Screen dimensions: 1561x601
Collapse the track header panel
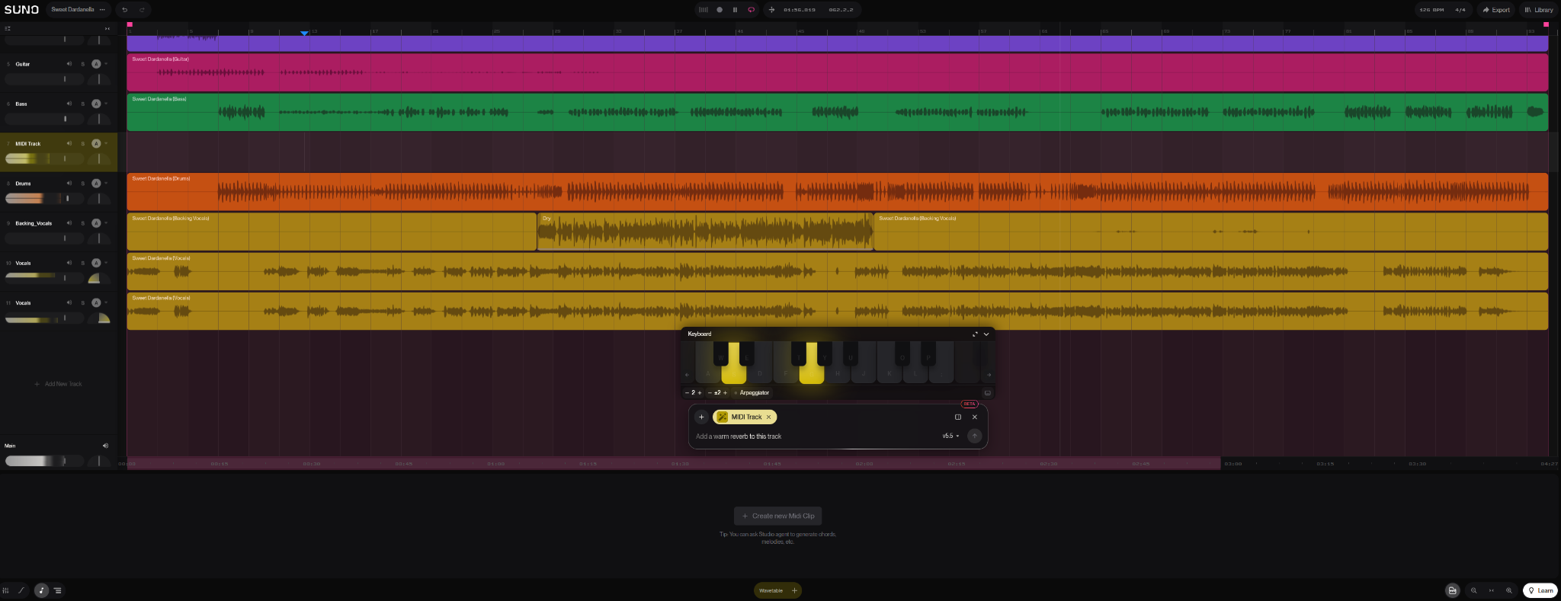pos(107,28)
